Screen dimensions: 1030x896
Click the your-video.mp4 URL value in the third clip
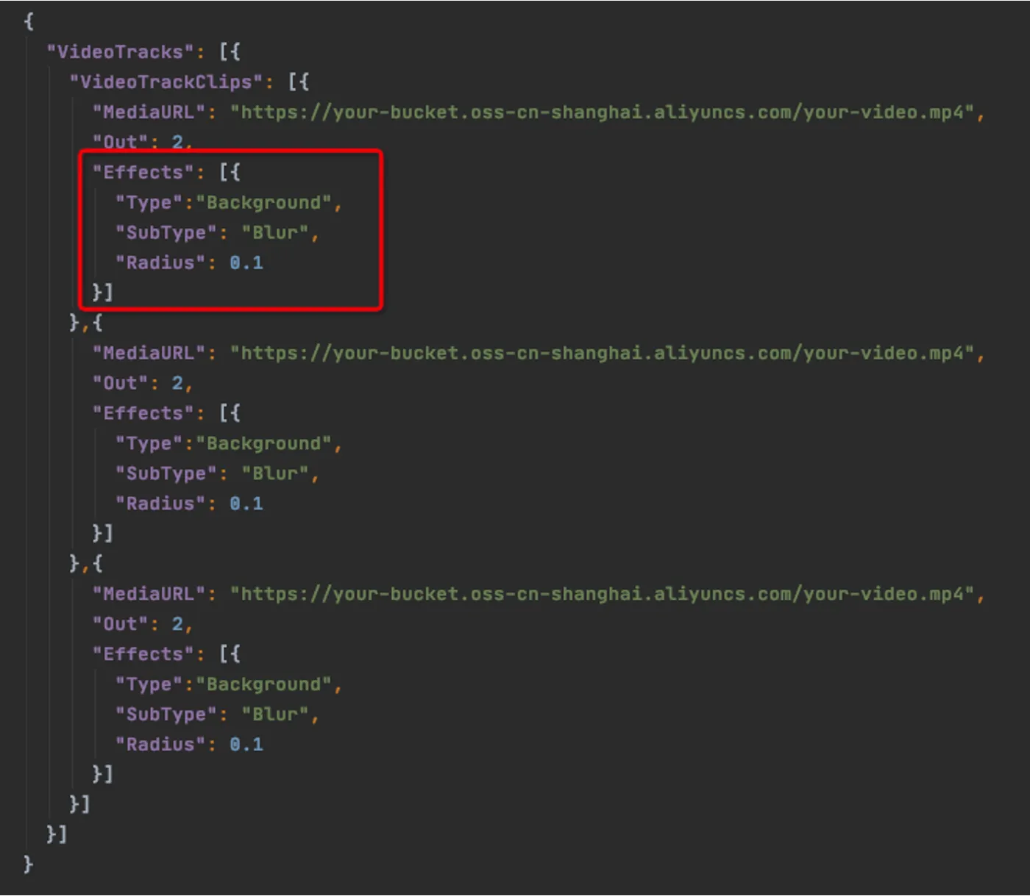603,595
